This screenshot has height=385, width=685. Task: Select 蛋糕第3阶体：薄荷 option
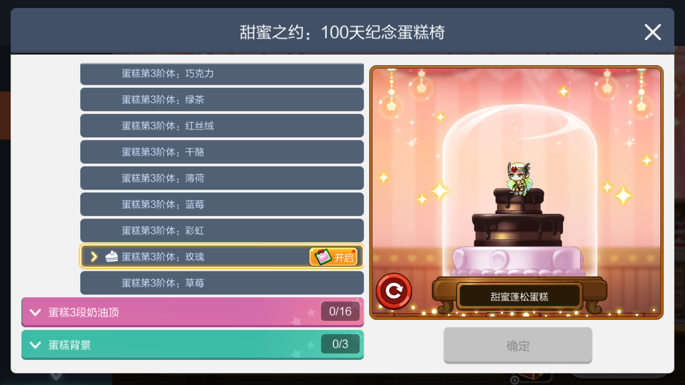click(x=222, y=178)
